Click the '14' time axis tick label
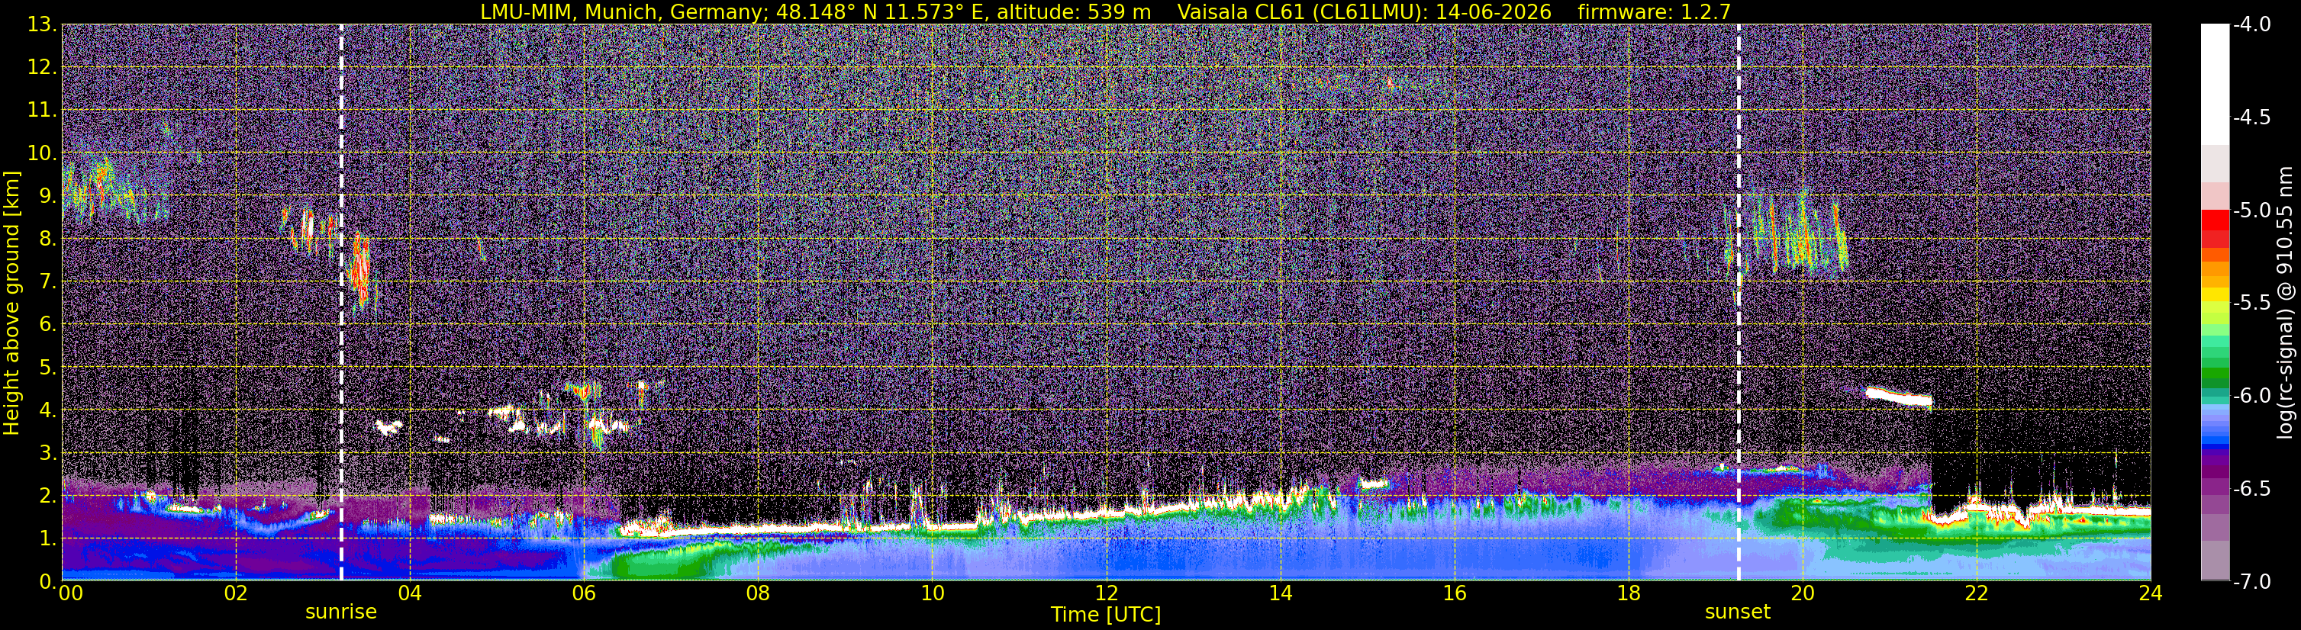The image size is (2301, 630). [1280, 593]
